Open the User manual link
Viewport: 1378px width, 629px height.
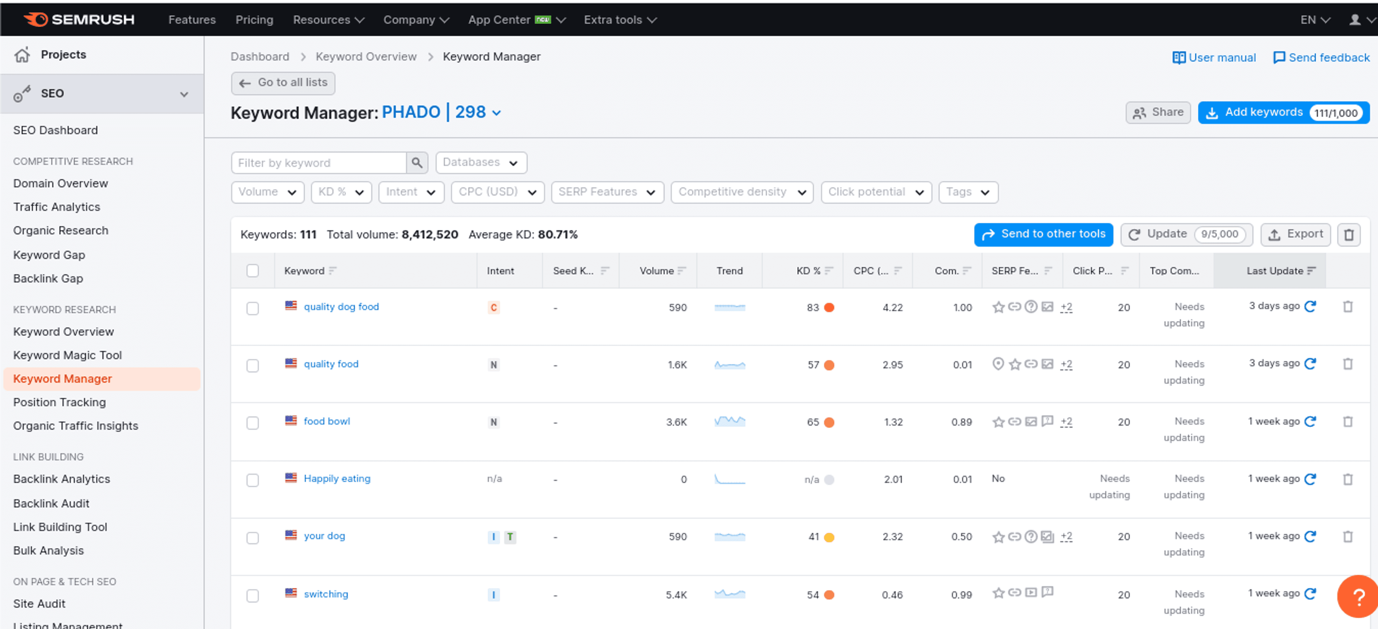click(1214, 57)
